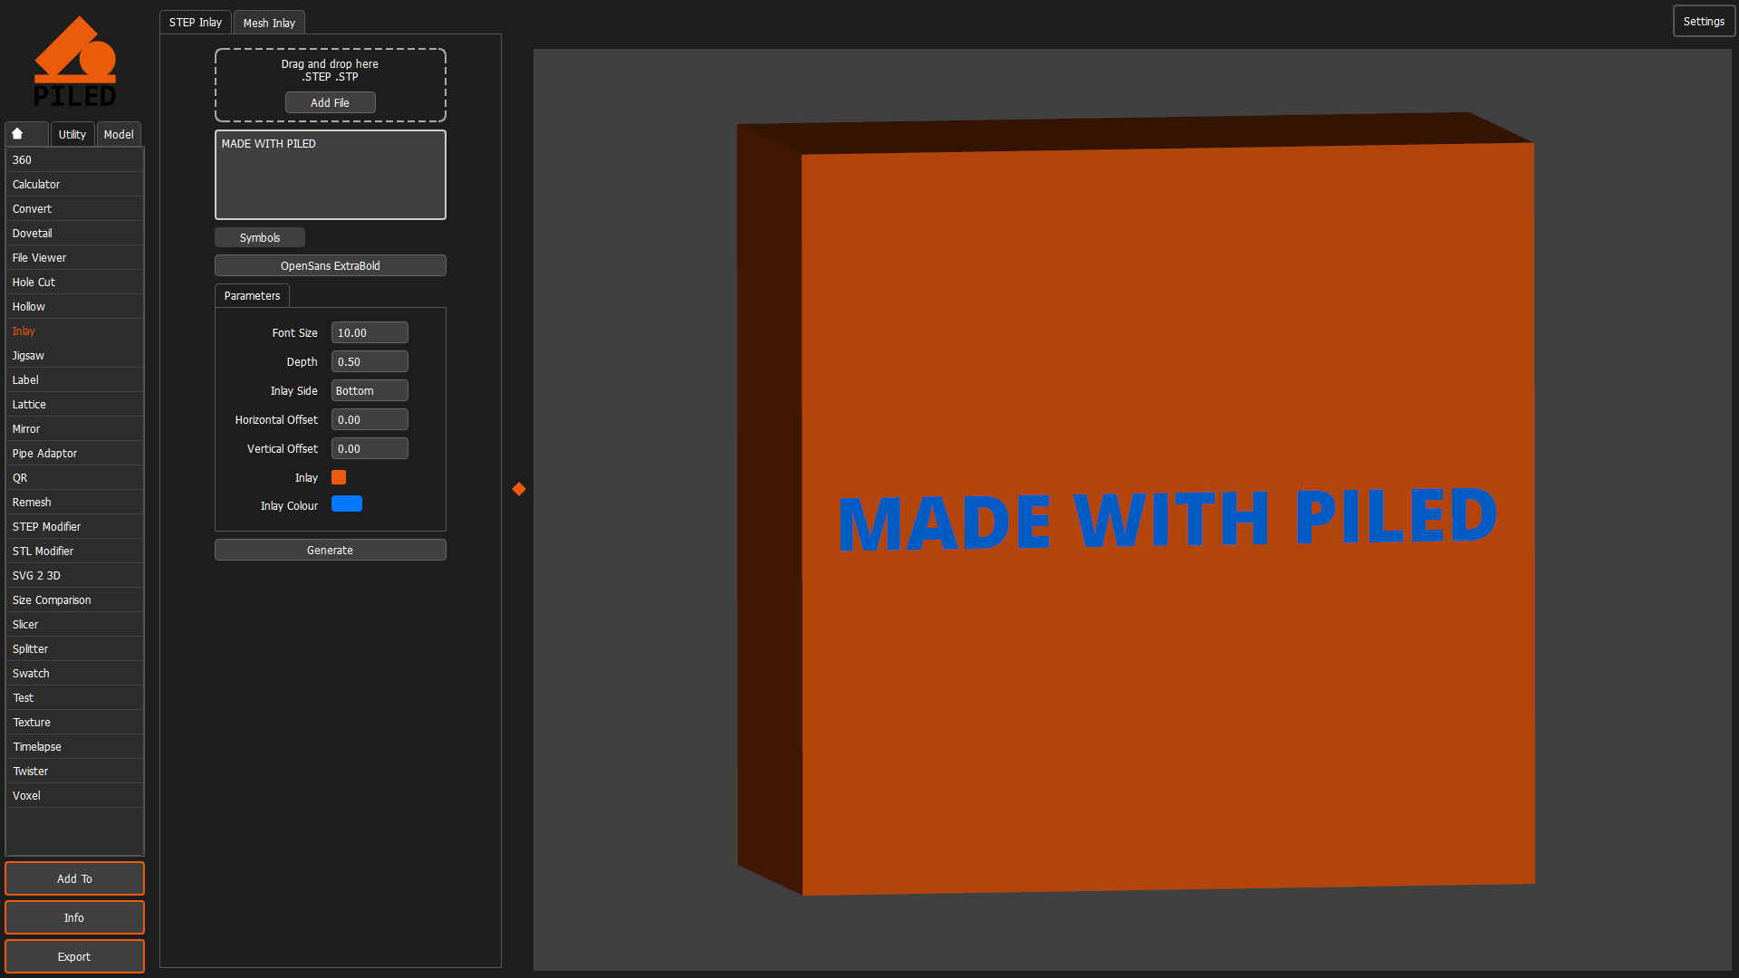Click the blue inlay text on the 3D model

tap(1167, 519)
